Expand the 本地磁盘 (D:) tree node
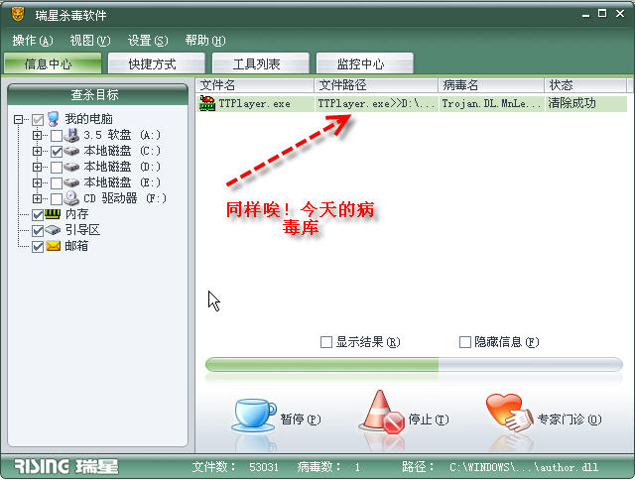Screen dimensions: 635x480 pos(38,167)
